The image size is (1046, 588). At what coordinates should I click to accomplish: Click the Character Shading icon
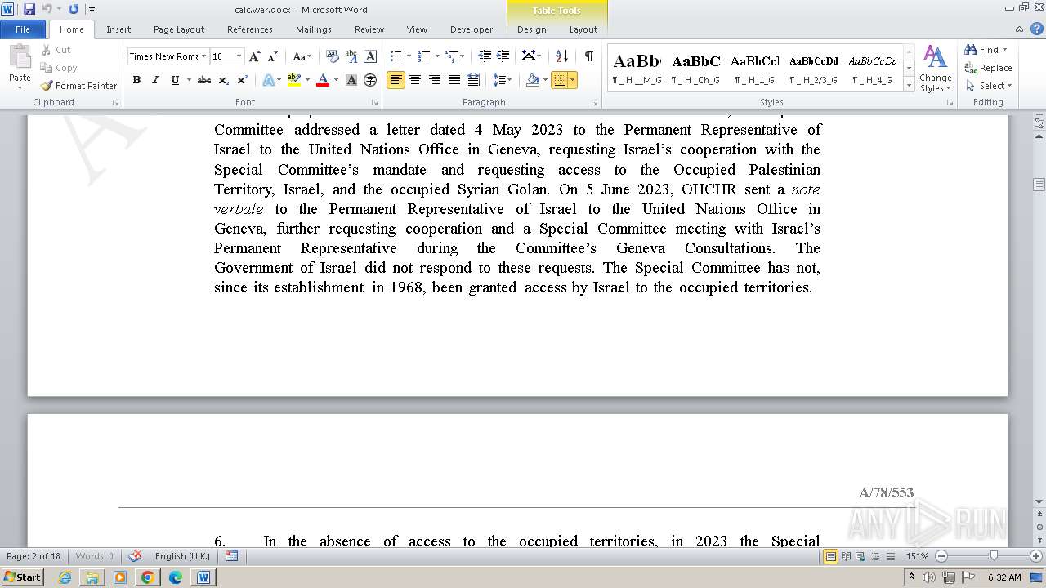pyautogui.click(x=351, y=80)
